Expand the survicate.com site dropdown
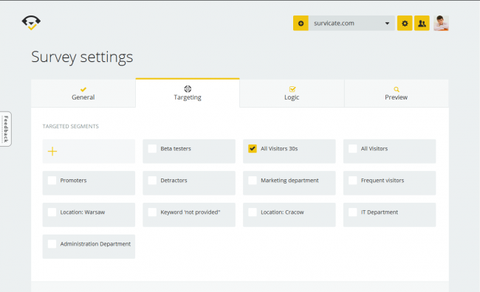Image resolution: width=480 pixels, height=292 pixels. click(x=352, y=24)
